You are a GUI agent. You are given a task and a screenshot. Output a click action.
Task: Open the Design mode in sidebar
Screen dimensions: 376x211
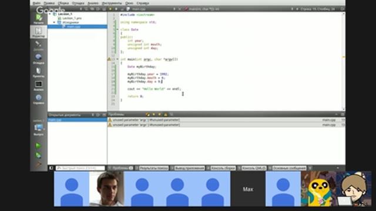click(x=38, y=46)
